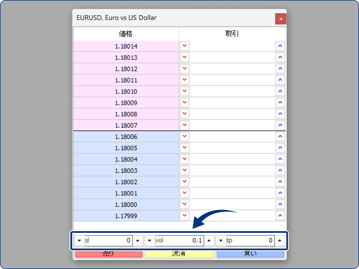Click the sl input field
This screenshot has width=359, height=269.
(109, 240)
